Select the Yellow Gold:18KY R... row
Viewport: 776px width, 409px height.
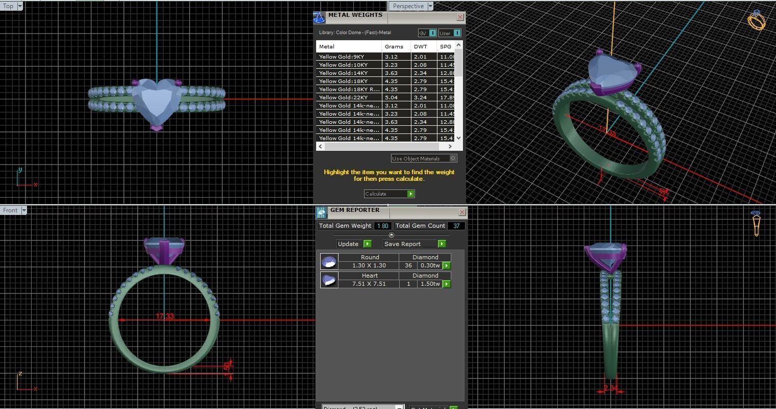pos(385,89)
